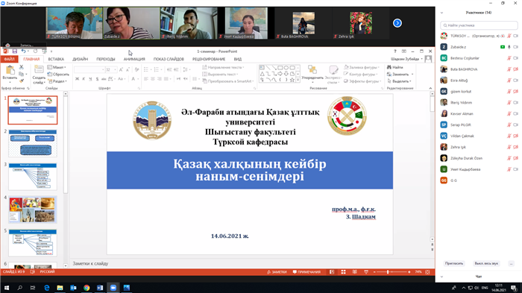Switch to the ВСТАВКА tab
Image resolution: width=522 pixels, height=293 pixels.
56,59
